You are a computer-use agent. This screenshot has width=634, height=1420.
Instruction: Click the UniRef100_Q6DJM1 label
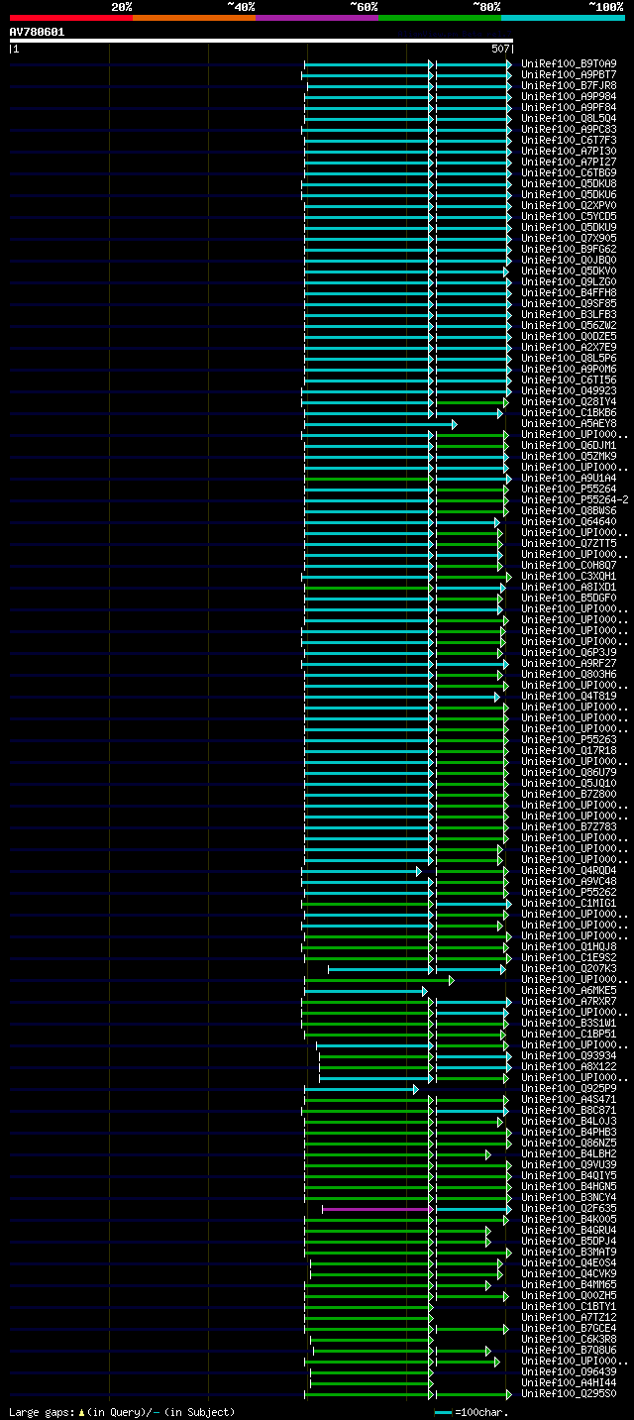(569, 446)
